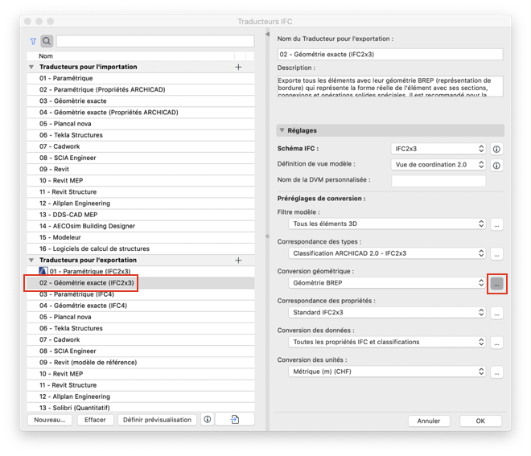The image size is (531, 456).
Task: Open Classification ARCHICAD 2.0 - IFC2x3 dropdown
Action: 387,253
